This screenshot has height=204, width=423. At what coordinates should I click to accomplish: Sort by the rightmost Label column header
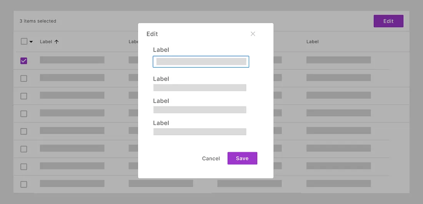click(x=312, y=42)
